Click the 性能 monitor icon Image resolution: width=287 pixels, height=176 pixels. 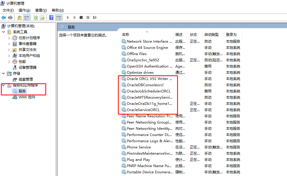click(15, 62)
